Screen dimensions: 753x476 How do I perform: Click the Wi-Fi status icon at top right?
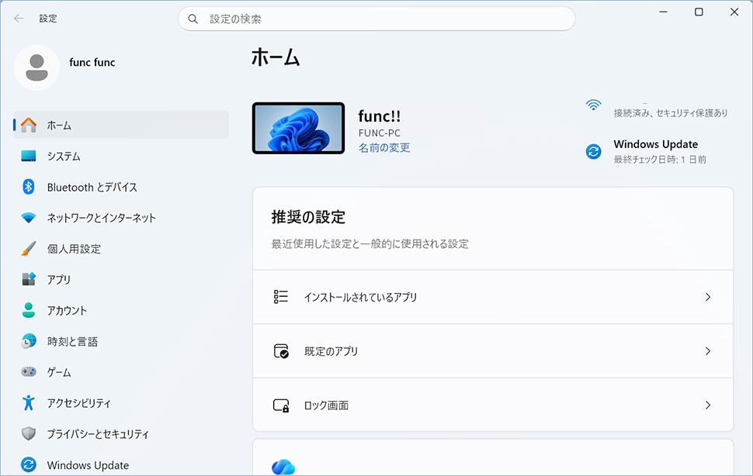(x=594, y=105)
